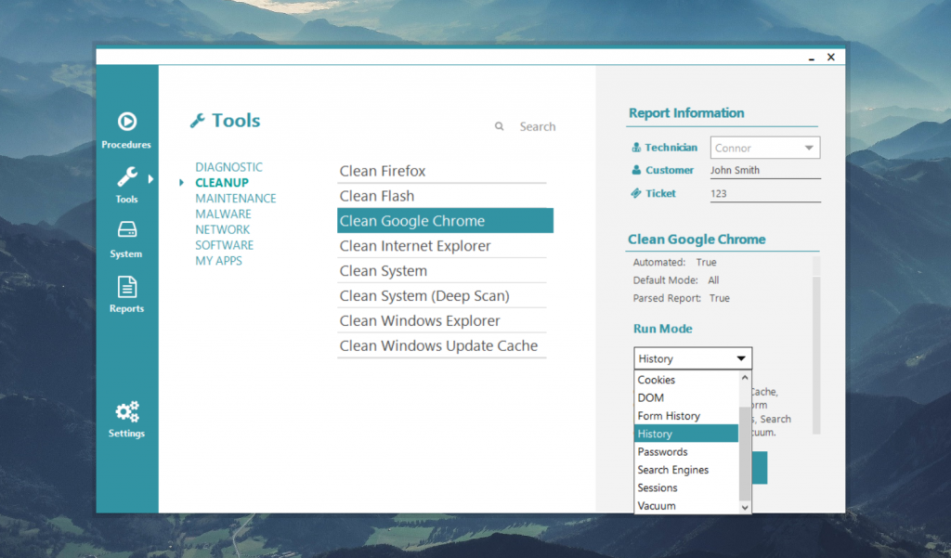Click the Customer person icon
This screenshot has width=951, height=558.
click(x=636, y=170)
